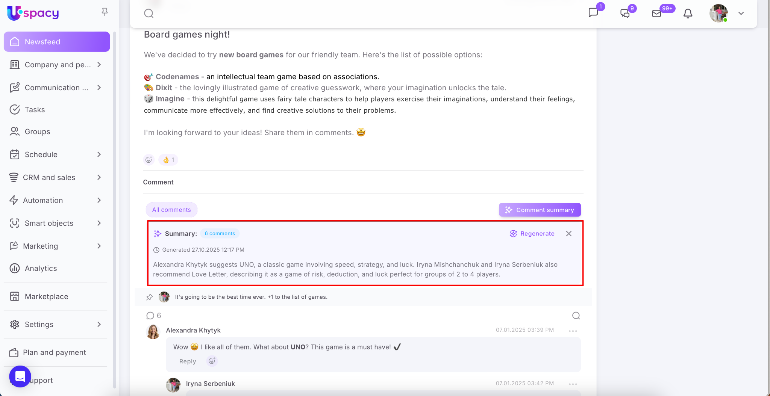Image resolution: width=770 pixels, height=396 pixels.
Task: Regenerate the comment summary
Action: pyautogui.click(x=532, y=234)
